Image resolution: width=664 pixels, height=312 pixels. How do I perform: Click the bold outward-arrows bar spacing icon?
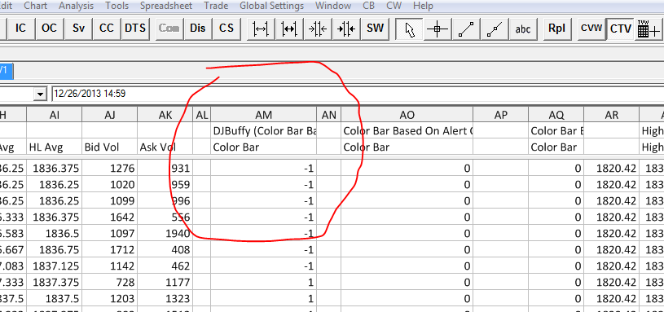coord(289,29)
